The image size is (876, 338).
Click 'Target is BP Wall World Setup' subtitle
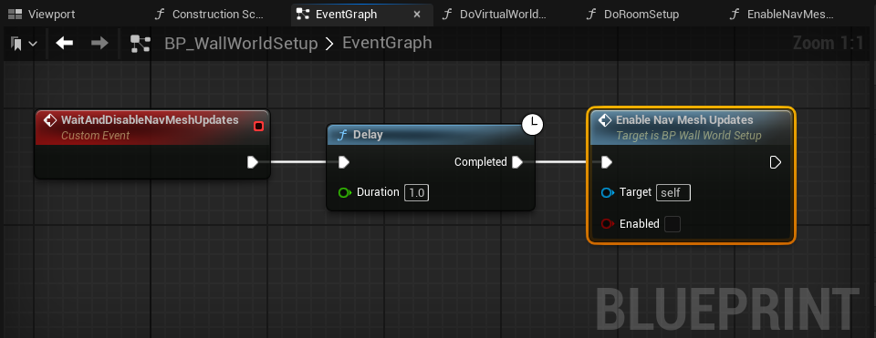688,136
